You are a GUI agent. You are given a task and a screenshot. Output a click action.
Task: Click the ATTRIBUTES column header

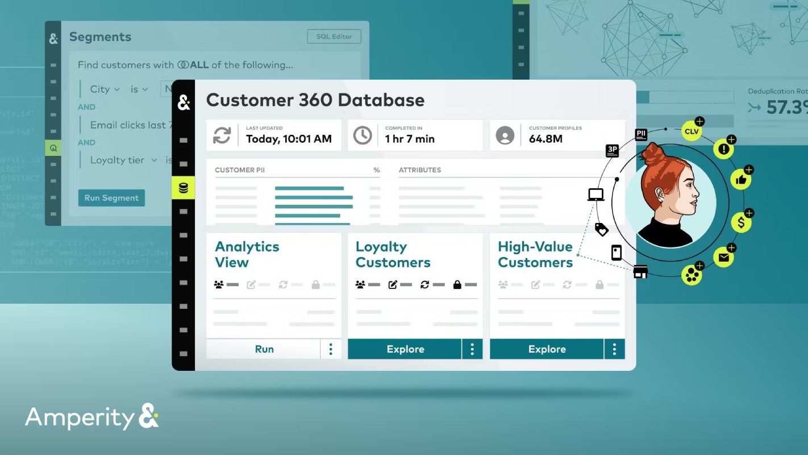[x=420, y=170]
